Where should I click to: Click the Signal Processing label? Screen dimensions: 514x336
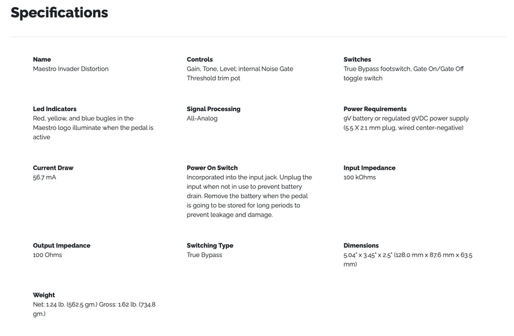pos(214,109)
